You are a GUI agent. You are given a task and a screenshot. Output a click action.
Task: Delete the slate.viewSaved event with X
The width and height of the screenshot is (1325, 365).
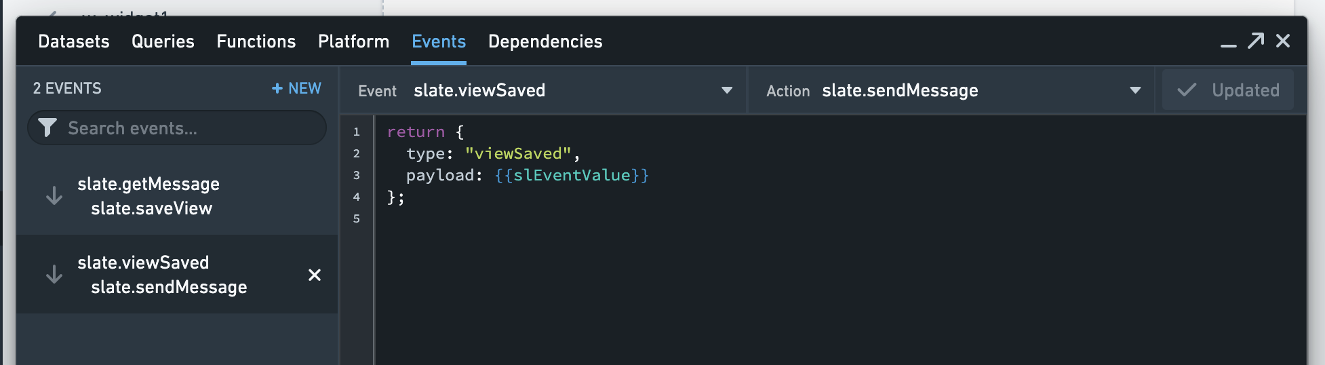(315, 275)
